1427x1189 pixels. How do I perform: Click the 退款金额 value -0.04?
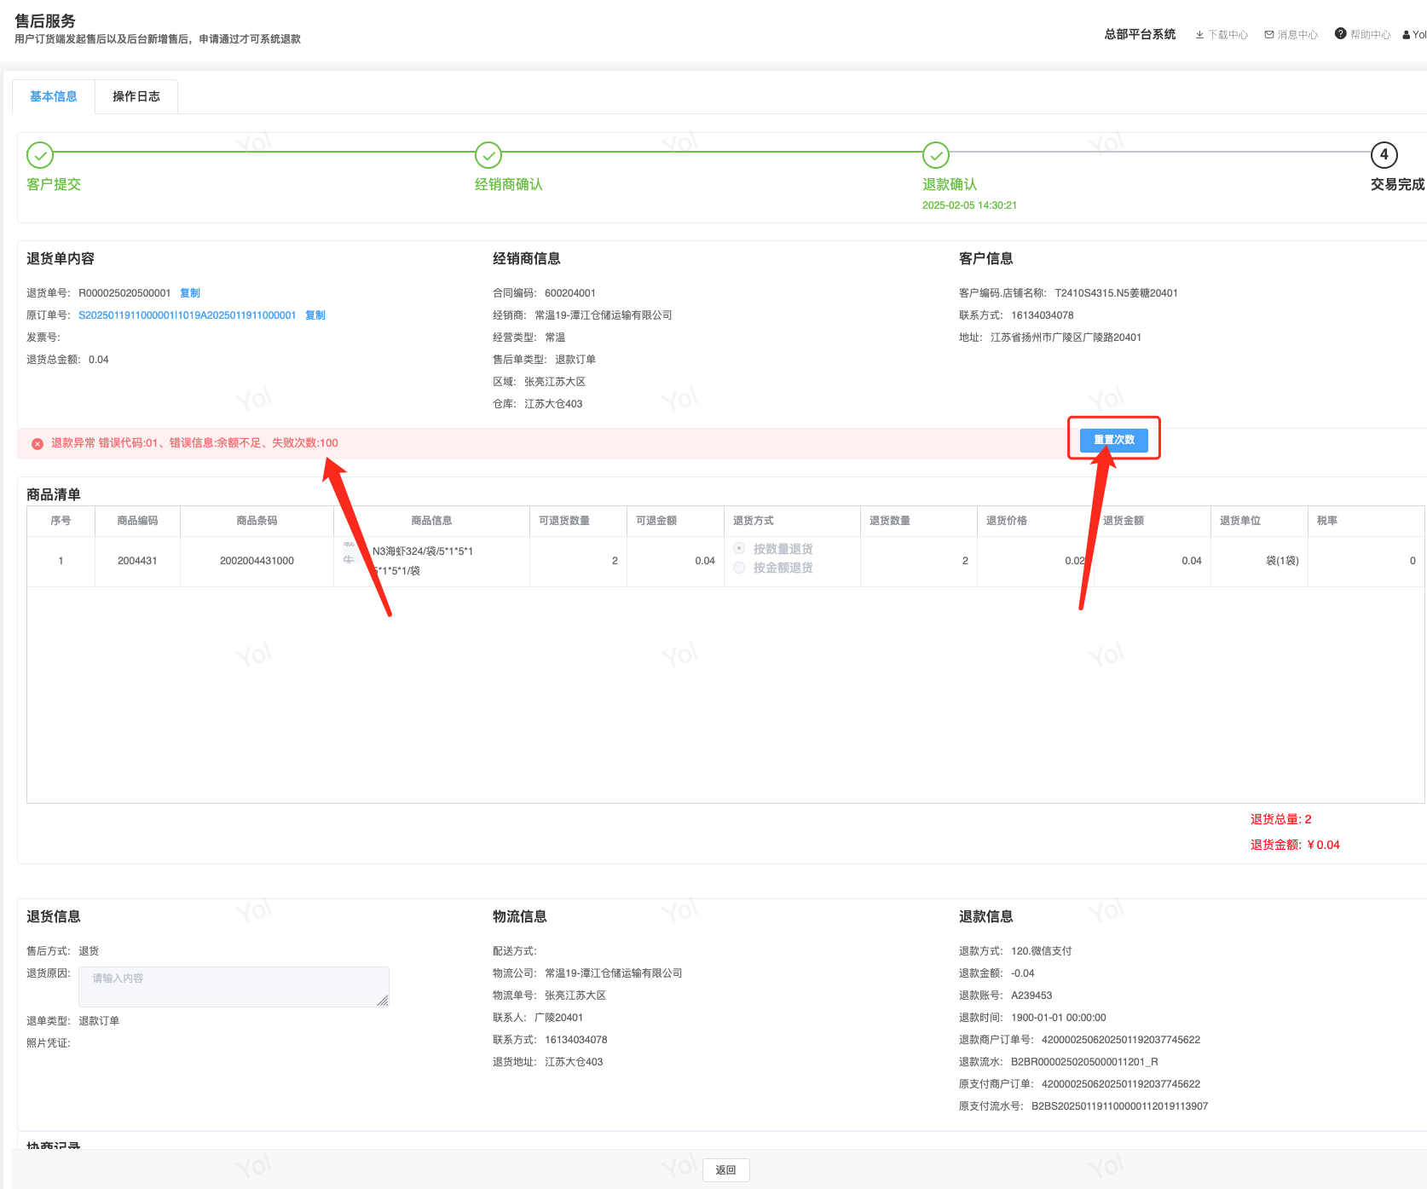1023,973
